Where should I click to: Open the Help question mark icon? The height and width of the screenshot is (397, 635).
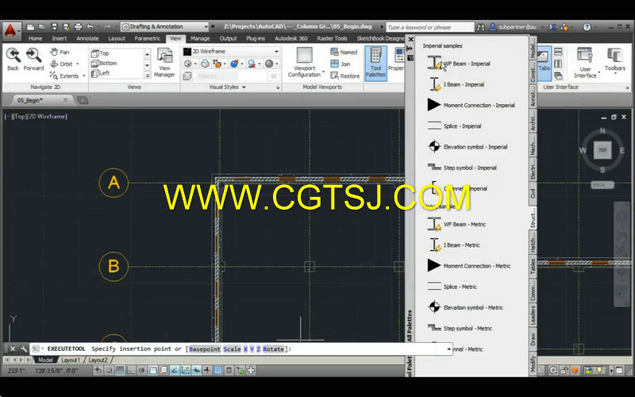tap(587, 27)
